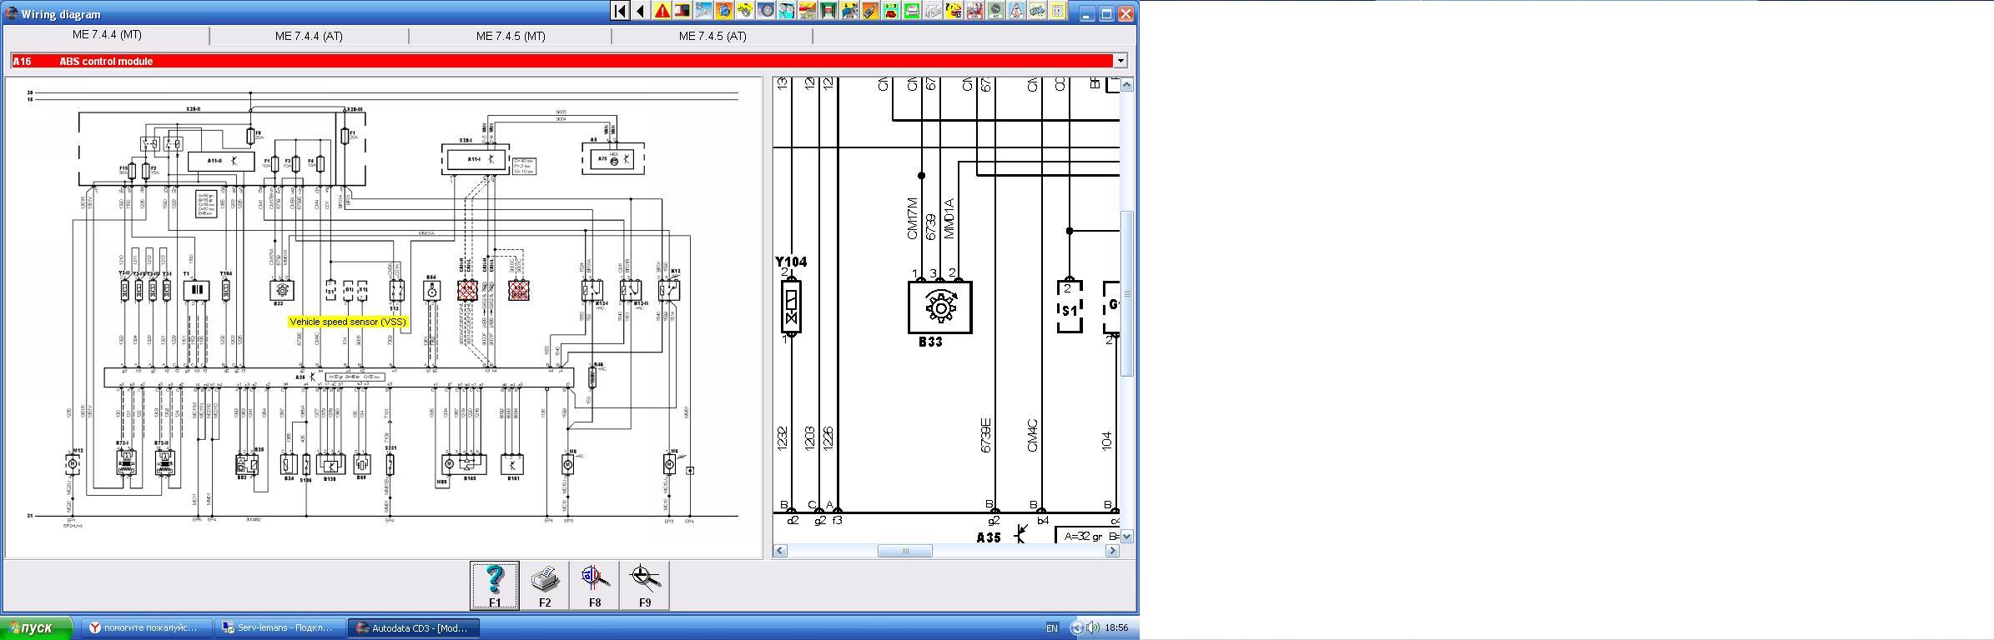The image size is (1994, 640).
Task: Click the red warning triangle toolbar icon
Action: pyautogui.click(x=662, y=11)
